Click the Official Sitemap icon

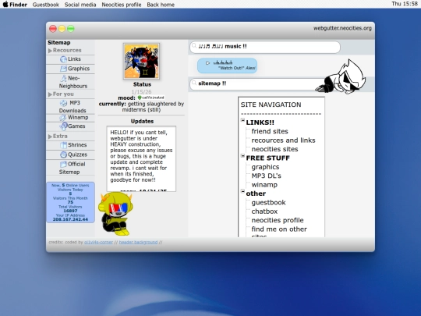click(63, 164)
